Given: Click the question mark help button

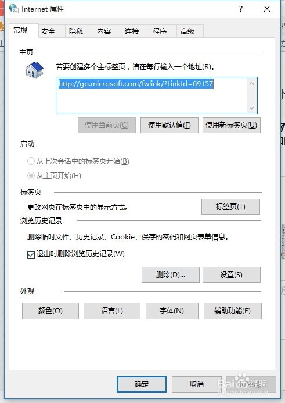Looking at the screenshot, I should click(x=241, y=9).
